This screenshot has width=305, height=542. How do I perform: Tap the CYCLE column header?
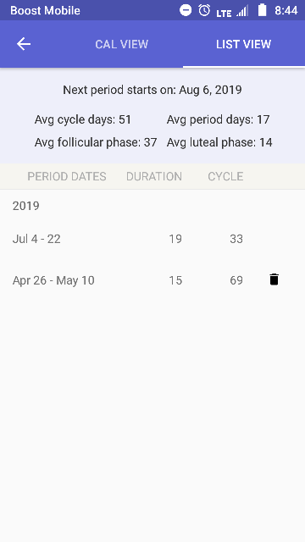click(x=225, y=177)
